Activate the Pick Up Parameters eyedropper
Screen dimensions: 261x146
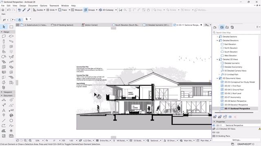coord(24,10)
